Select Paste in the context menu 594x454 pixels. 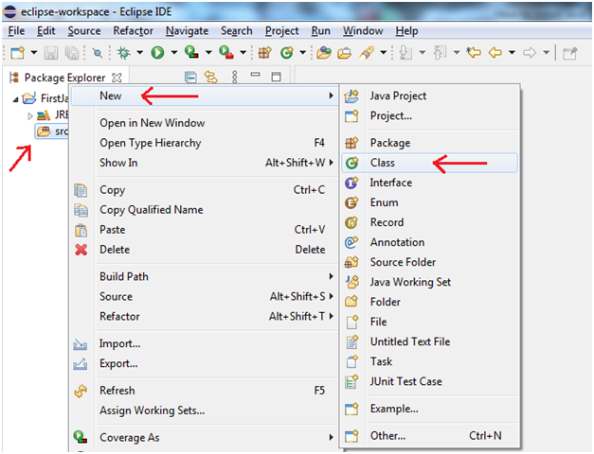pos(205,230)
